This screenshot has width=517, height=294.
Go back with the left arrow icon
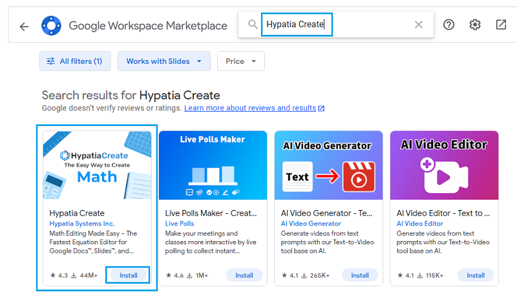(24, 26)
